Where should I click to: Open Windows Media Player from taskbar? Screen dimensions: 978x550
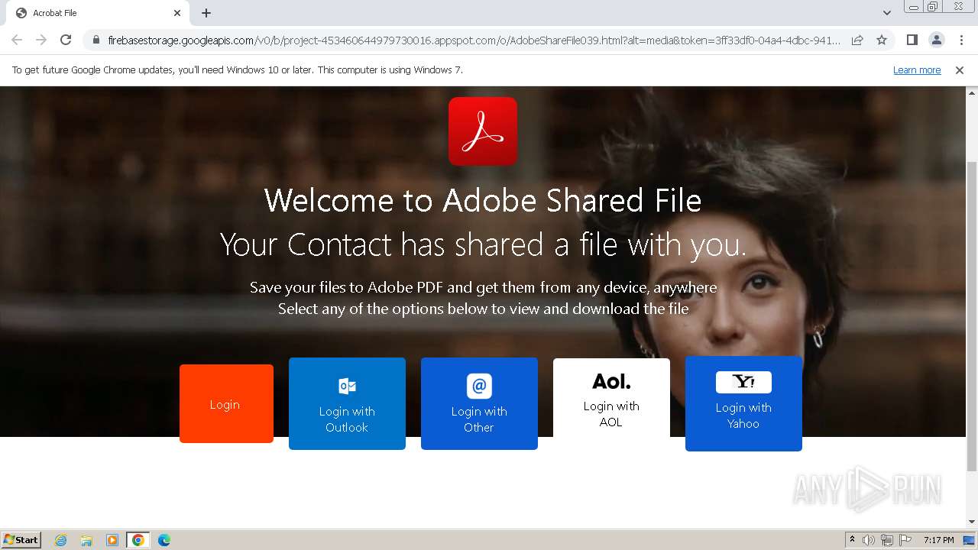click(x=112, y=540)
